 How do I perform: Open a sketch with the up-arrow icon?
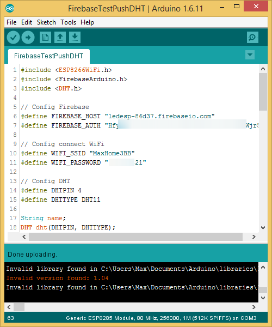tap(60, 38)
